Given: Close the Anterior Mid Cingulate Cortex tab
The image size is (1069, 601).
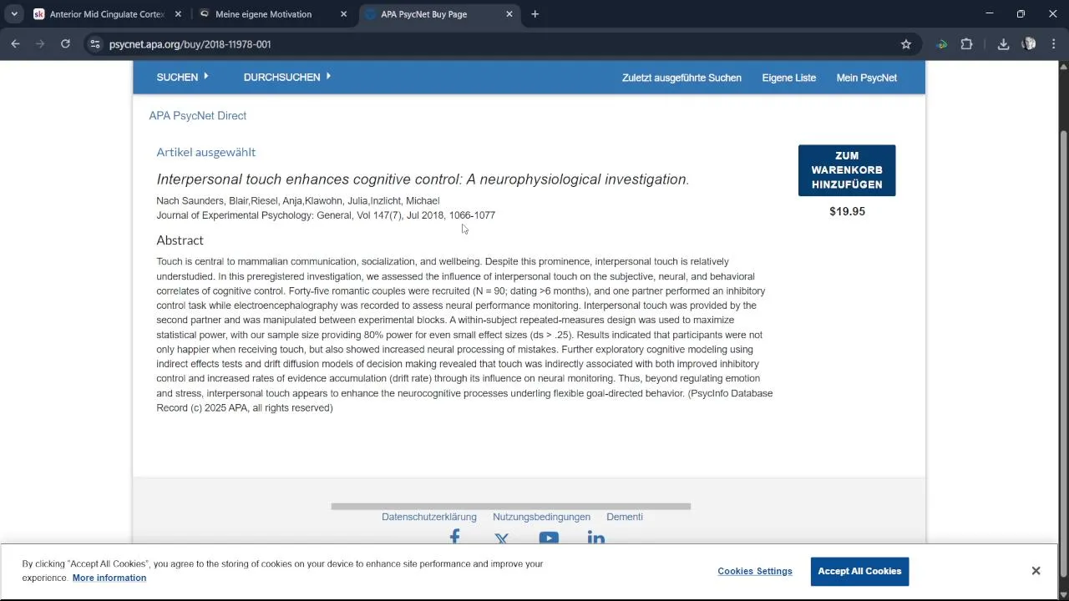Looking at the screenshot, I should coord(178,14).
